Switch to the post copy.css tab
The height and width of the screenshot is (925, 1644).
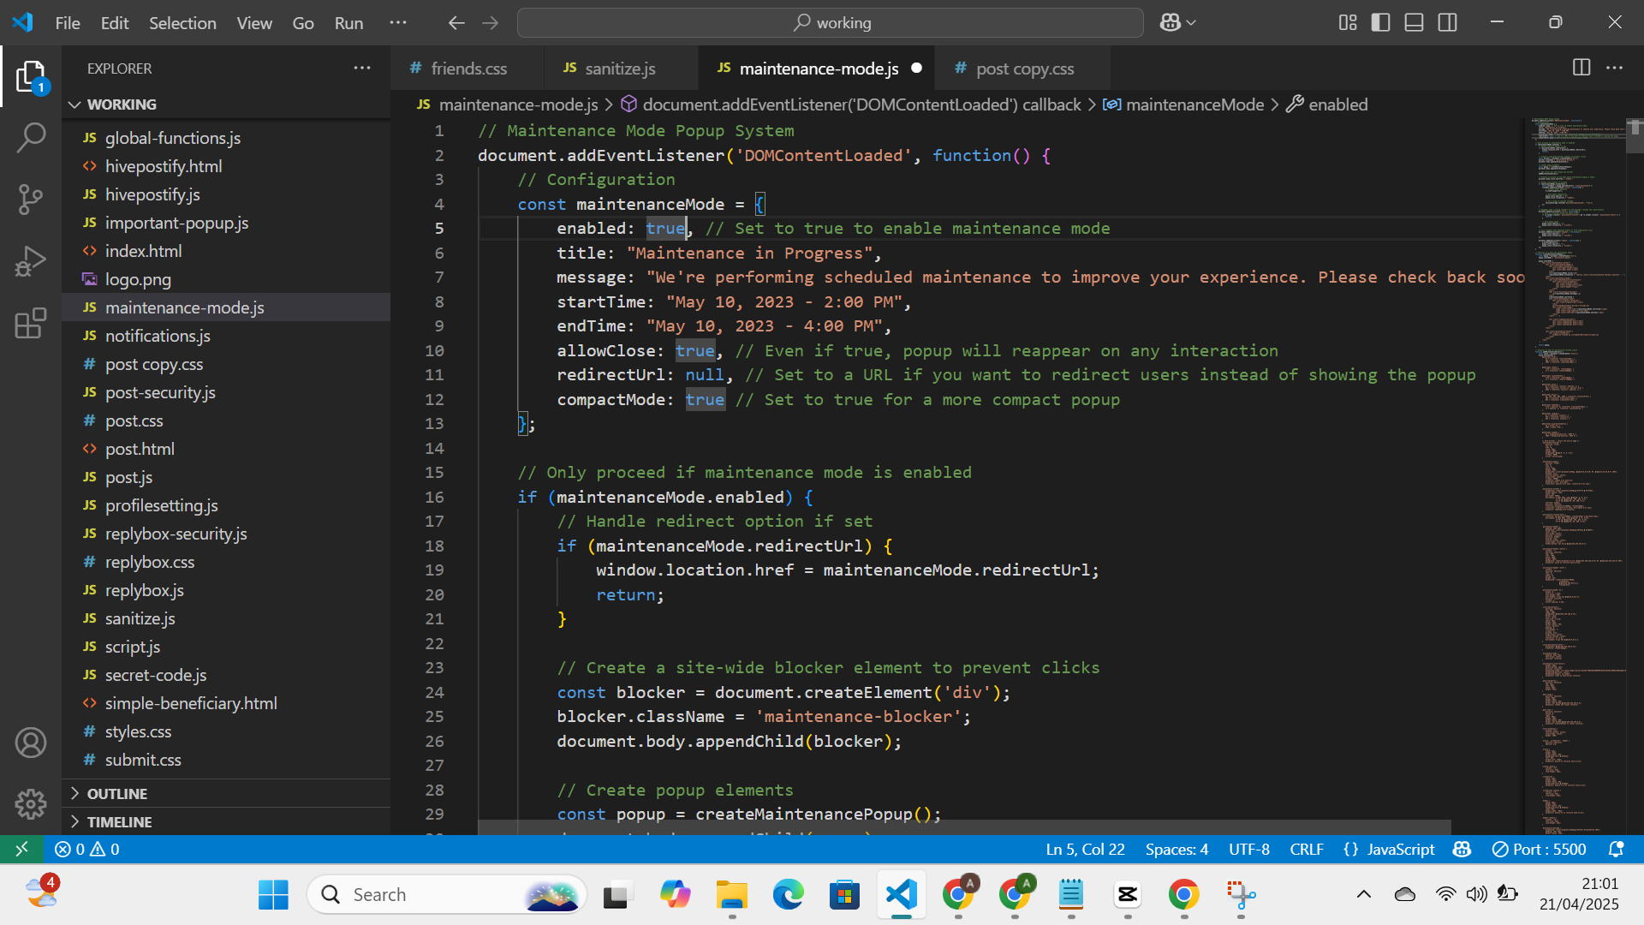[1024, 69]
